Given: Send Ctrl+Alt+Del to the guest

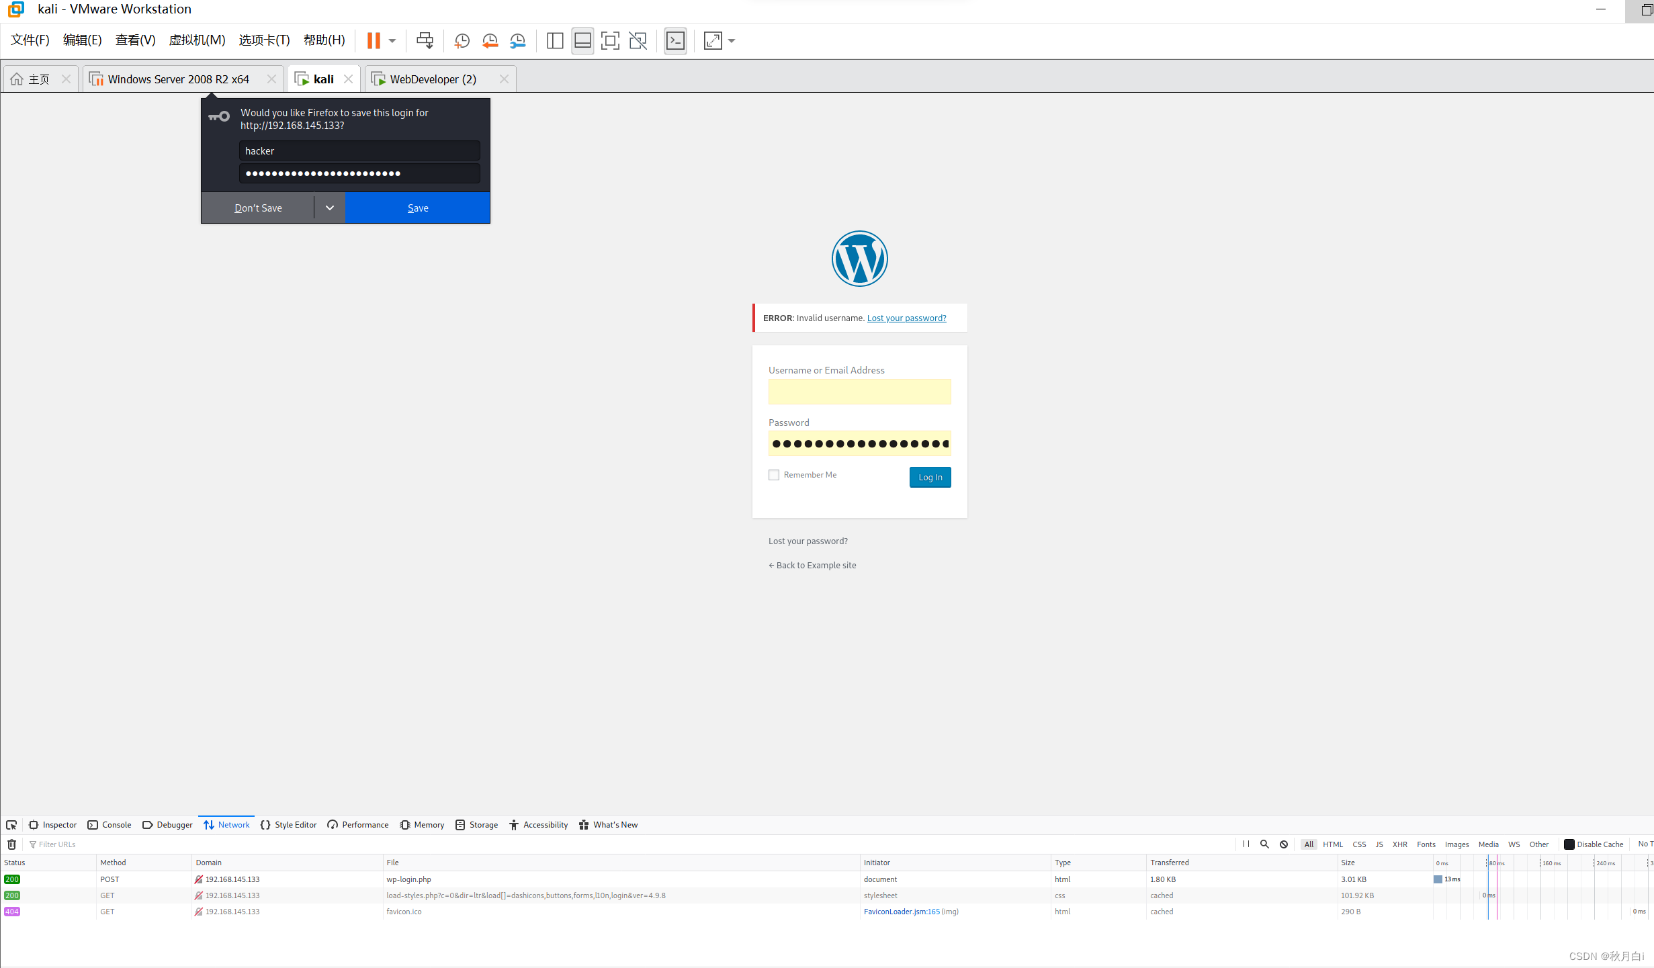Looking at the screenshot, I should pos(425,40).
